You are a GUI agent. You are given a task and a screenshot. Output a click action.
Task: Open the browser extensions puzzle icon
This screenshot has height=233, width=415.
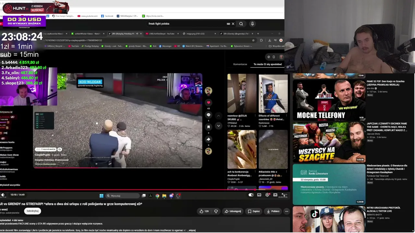coord(261,40)
